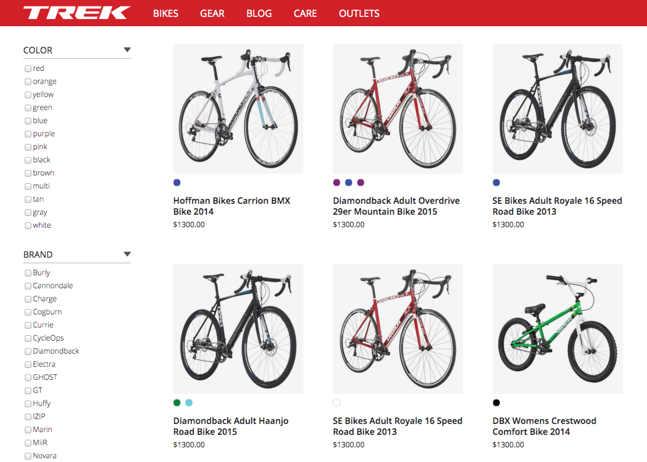Tick the Diamondback brand checkbox
The width and height of the screenshot is (647, 462).
[x=28, y=351]
